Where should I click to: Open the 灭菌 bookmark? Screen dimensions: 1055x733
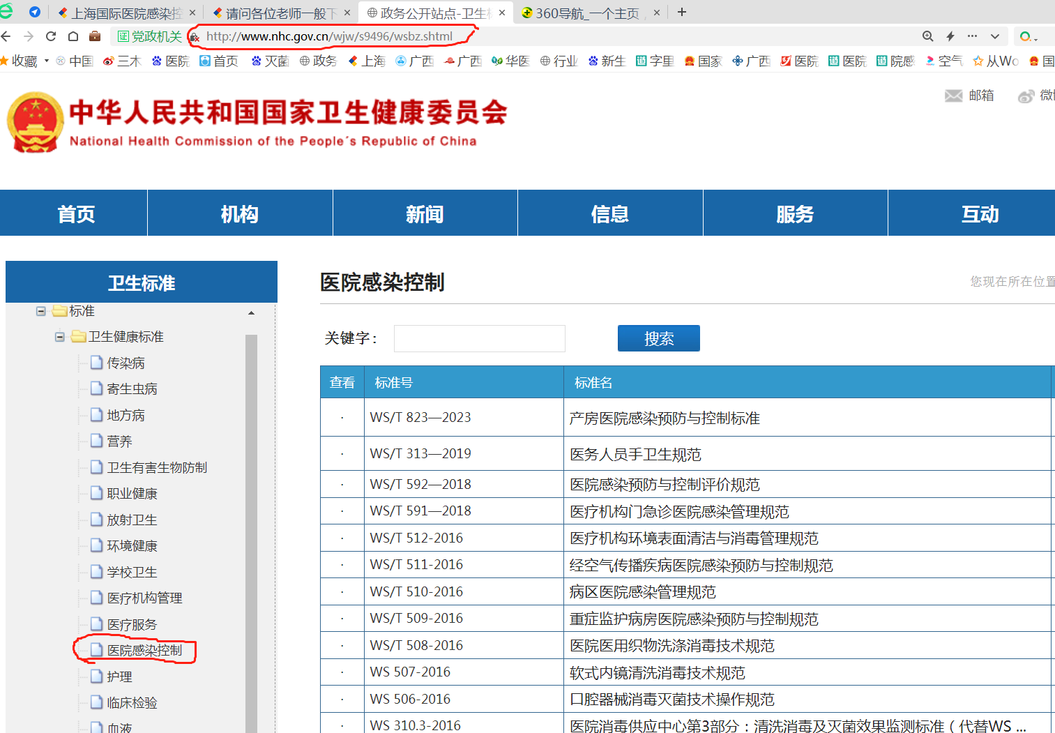270,61
